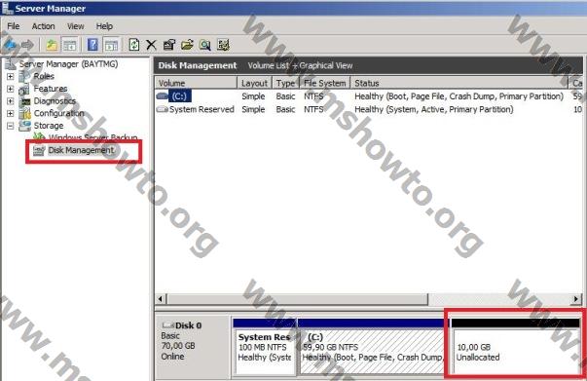The height and width of the screenshot is (381, 587).
Task: Expand the Roles tree node
Action: point(10,76)
